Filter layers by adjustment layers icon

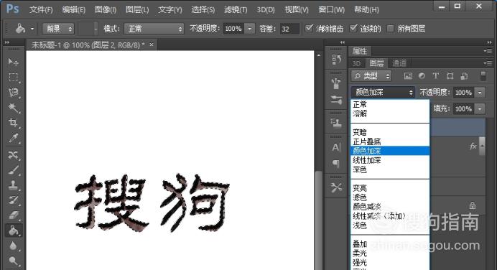point(422,76)
